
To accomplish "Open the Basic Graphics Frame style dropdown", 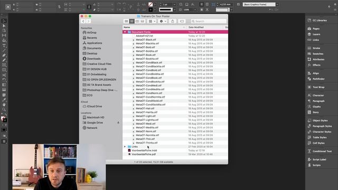I will (277, 4).
